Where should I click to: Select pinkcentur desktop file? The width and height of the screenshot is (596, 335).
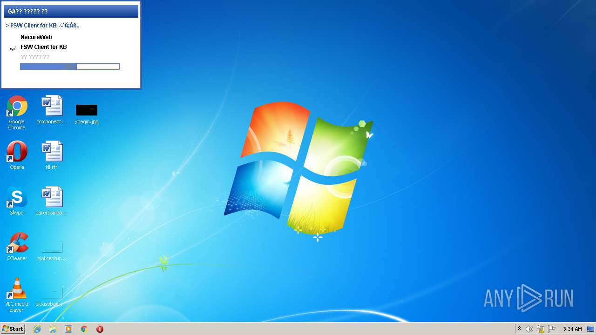point(52,250)
